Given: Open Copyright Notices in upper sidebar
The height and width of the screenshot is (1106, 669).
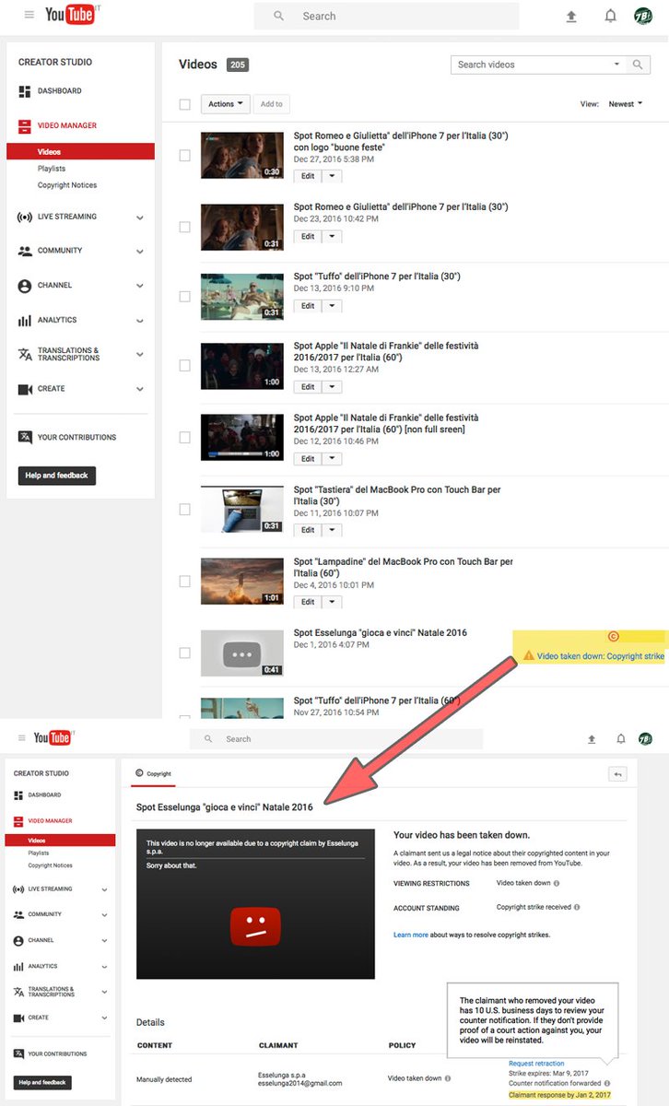Looking at the screenshot, I should point(67,185).
